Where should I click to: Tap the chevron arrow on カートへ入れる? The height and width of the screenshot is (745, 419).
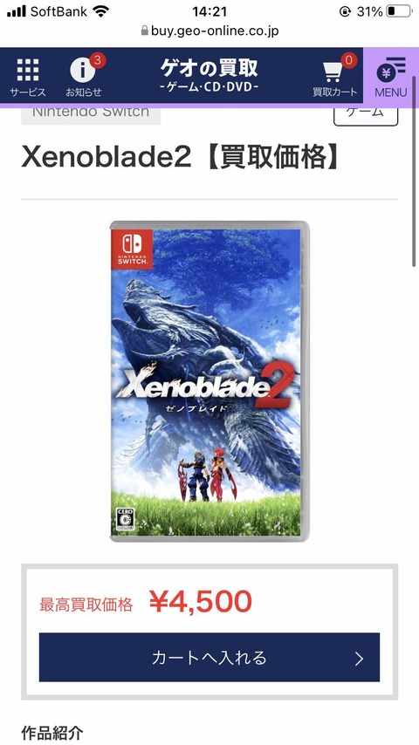click(x=360, y=659)
